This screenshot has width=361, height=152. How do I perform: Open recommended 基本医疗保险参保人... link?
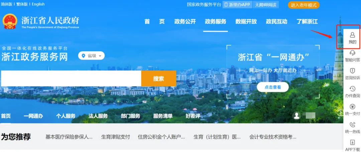69,137
